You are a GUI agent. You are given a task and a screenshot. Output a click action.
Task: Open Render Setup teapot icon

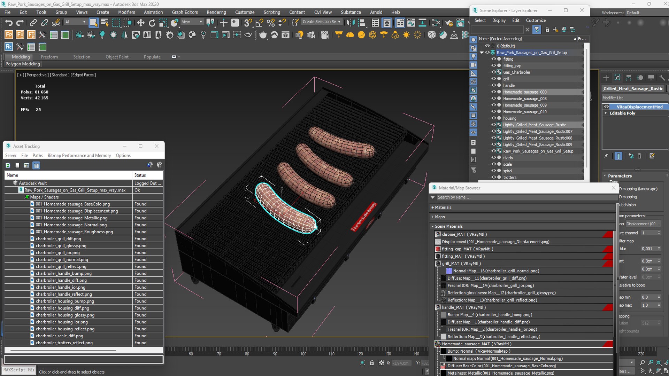pos(449,23)
